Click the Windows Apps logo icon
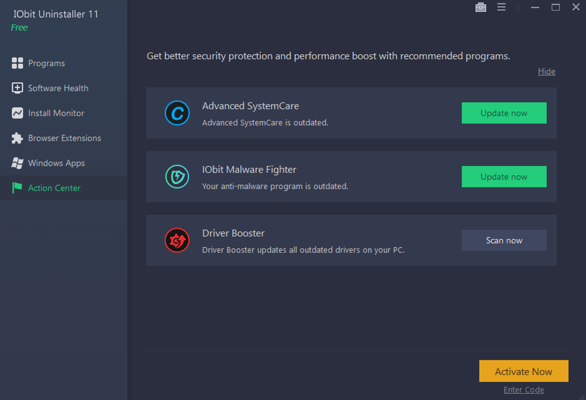 (x=17, y=163)
